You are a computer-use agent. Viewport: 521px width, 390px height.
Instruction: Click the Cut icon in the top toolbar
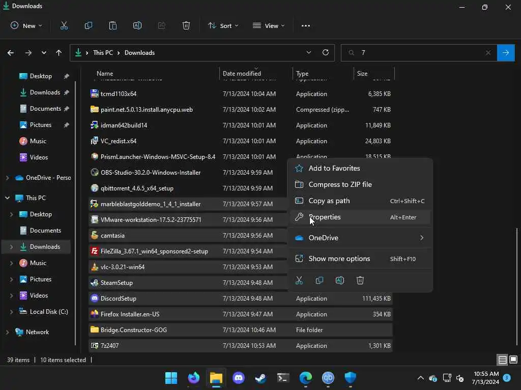(64, 25)
